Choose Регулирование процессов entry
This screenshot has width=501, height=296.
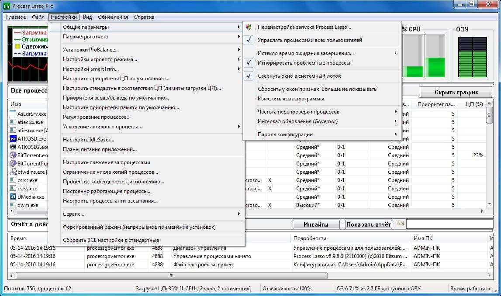point(147,117)
